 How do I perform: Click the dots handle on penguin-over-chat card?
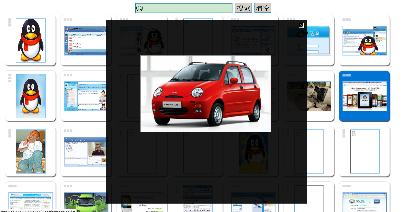(347, 20)
